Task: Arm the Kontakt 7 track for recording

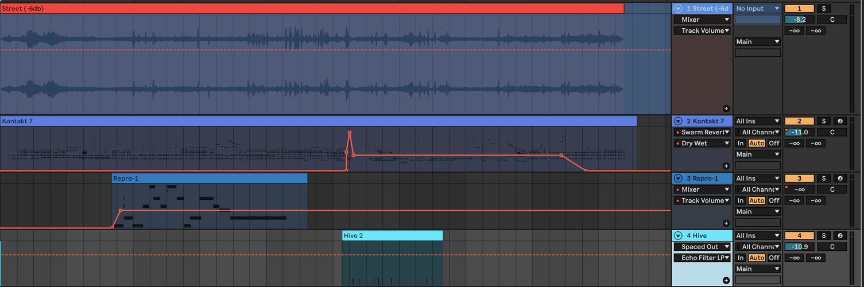Action: [x=840, y=121]
